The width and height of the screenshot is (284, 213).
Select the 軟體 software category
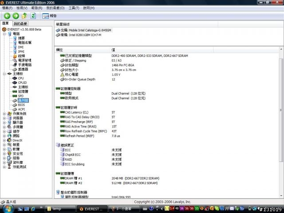point(16,149)
